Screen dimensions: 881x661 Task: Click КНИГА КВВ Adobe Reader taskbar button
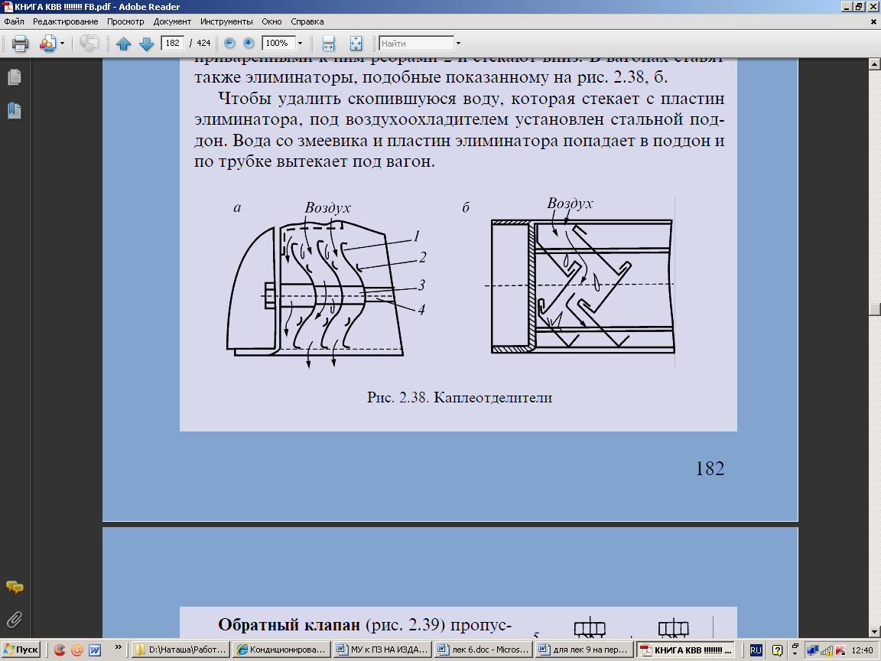686,650
